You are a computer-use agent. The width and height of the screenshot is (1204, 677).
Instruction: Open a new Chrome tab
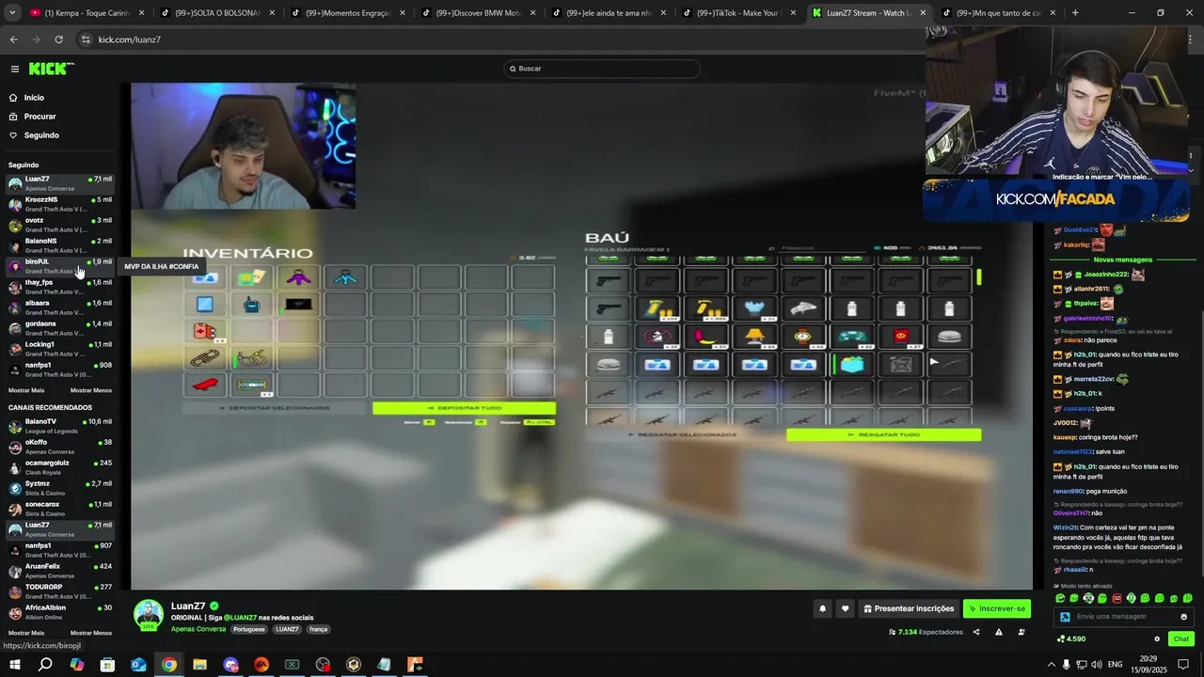tap(1075, 13)
